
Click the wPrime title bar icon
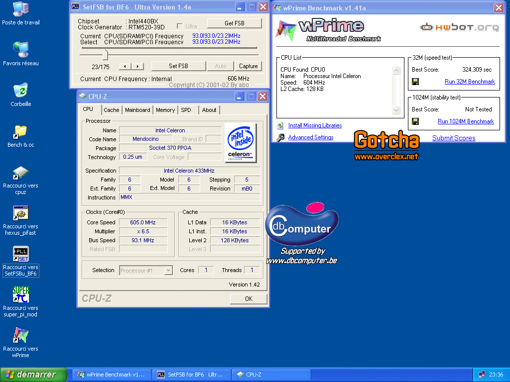pyautogui.click(x=277, y=8)
